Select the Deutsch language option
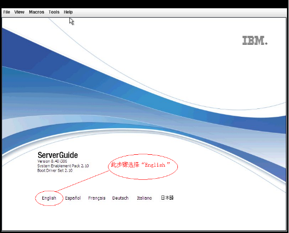 [121, 198]
